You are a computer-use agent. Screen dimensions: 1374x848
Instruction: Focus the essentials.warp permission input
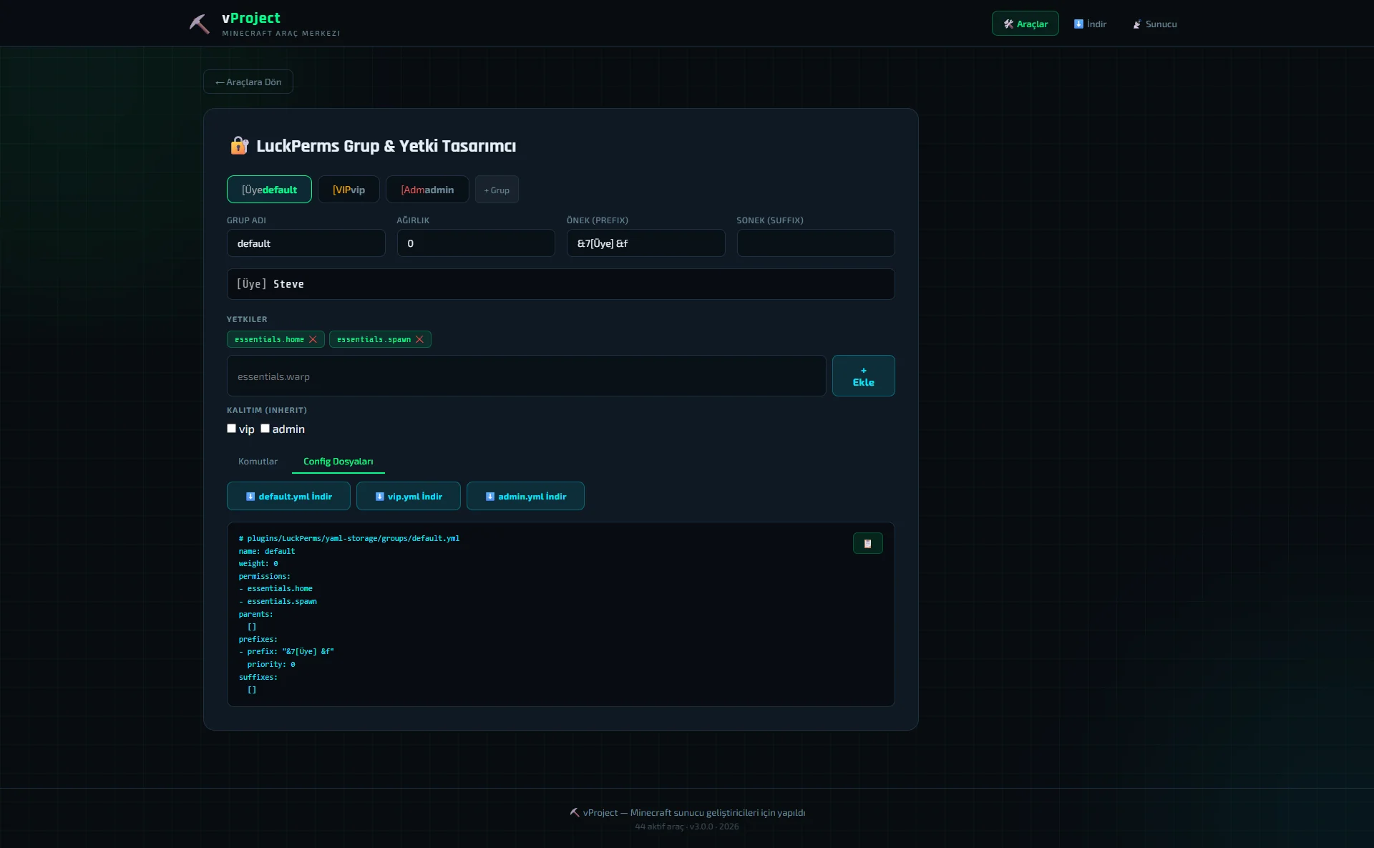point(526,376)
